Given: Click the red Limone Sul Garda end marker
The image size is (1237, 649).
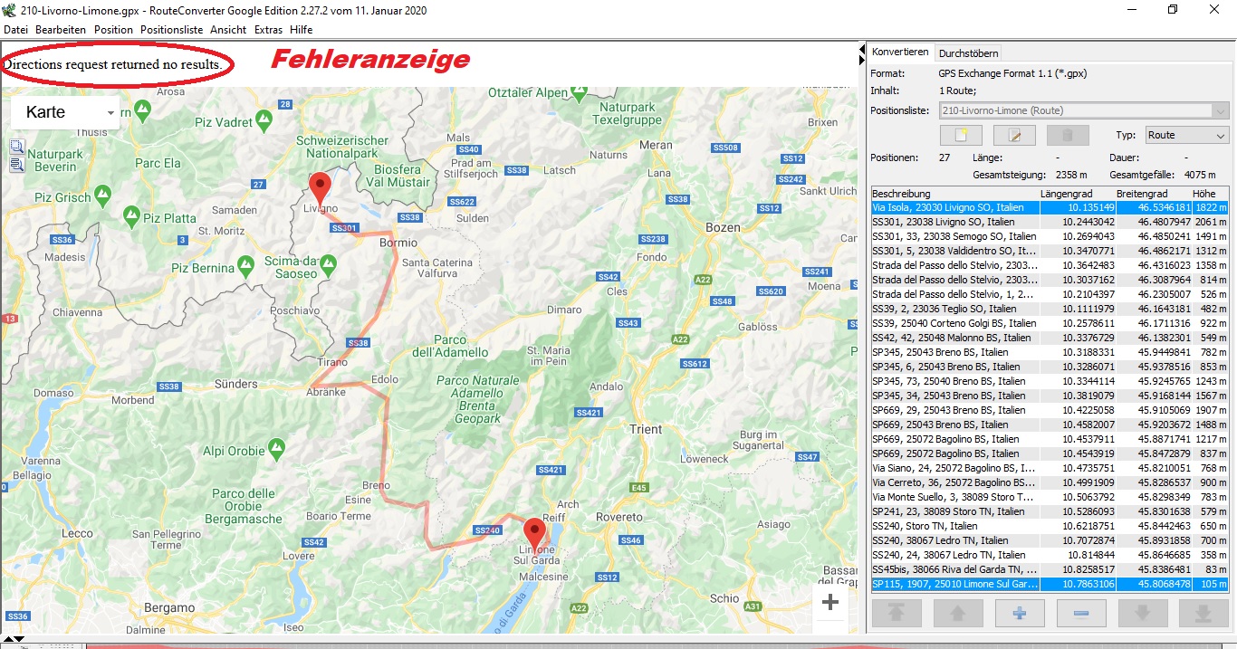Looking at the screenshot, I should (534, 530).
